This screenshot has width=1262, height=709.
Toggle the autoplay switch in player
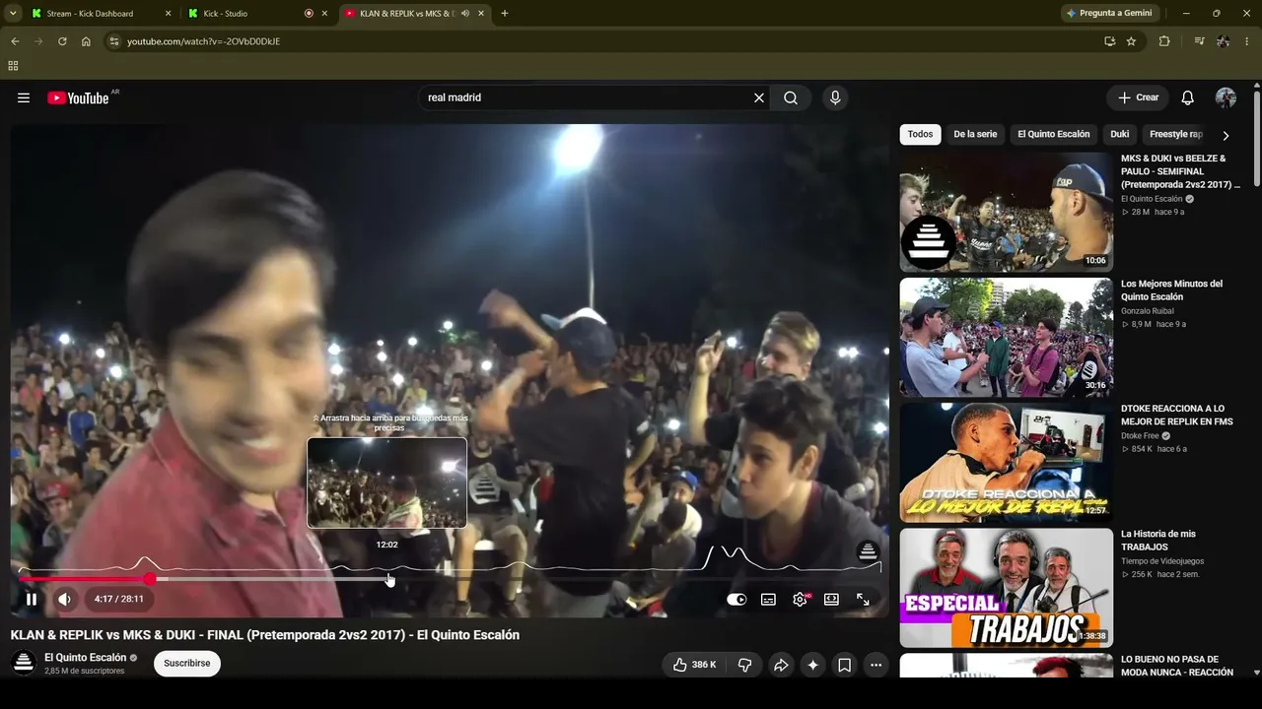point(736,599)
